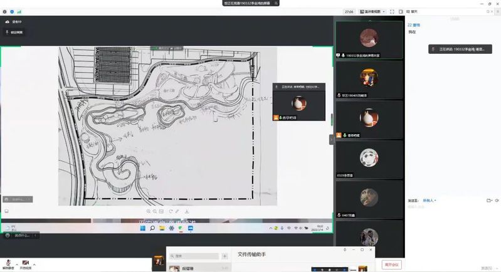Toggle microphone with 解除静音 button
Viewport: 501px width, 272px height.
click(8, 264)
